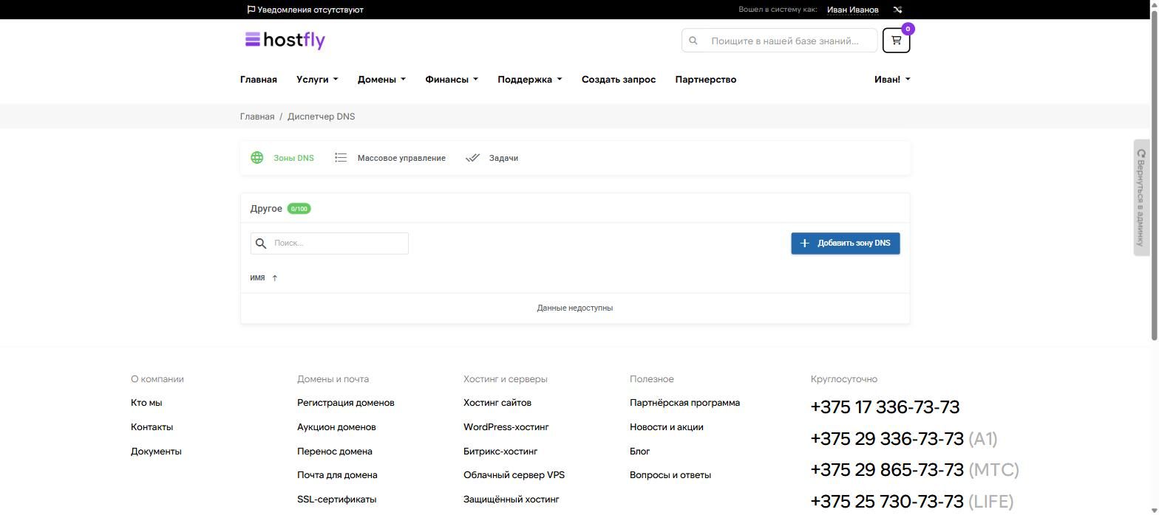Click the double-check icon for Задачи

click(x=472, y=158)
